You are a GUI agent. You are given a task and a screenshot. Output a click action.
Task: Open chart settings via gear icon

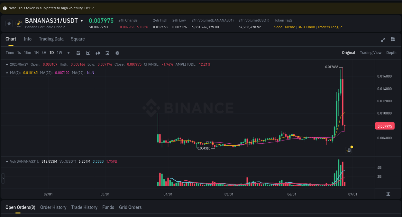[117, 53]
